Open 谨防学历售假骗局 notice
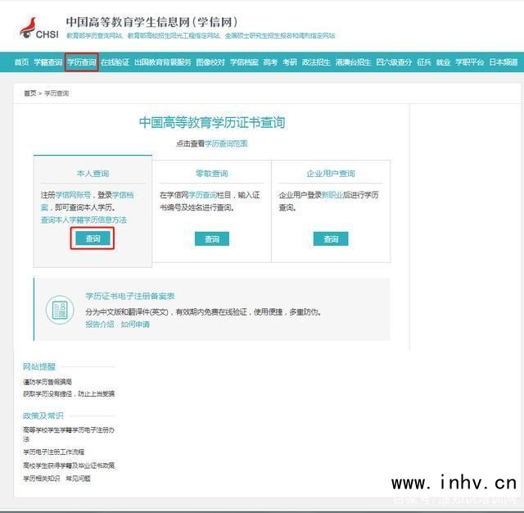 (x=47, y=382)
